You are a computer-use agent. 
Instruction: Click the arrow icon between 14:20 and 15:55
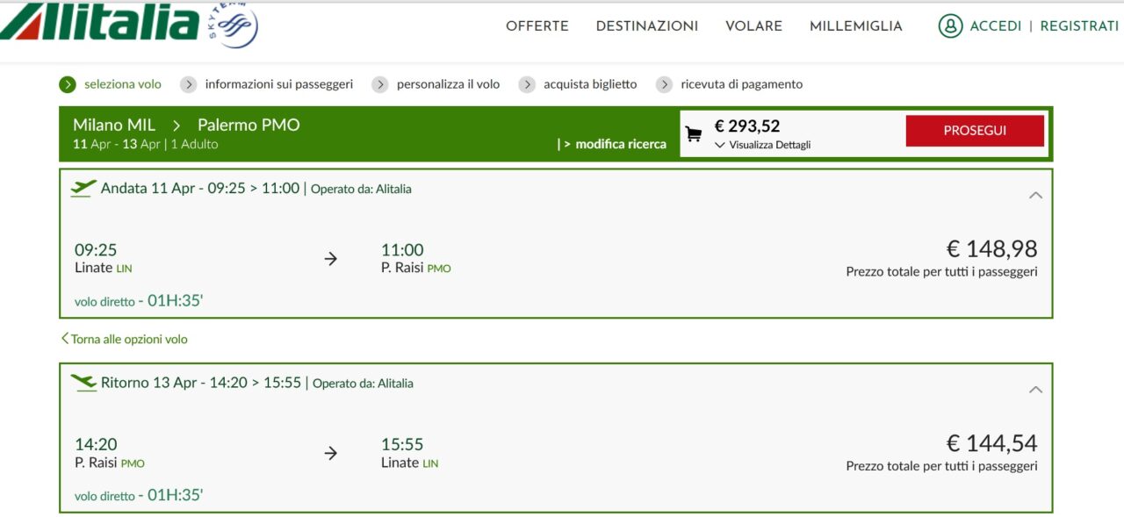coord(331,453)
